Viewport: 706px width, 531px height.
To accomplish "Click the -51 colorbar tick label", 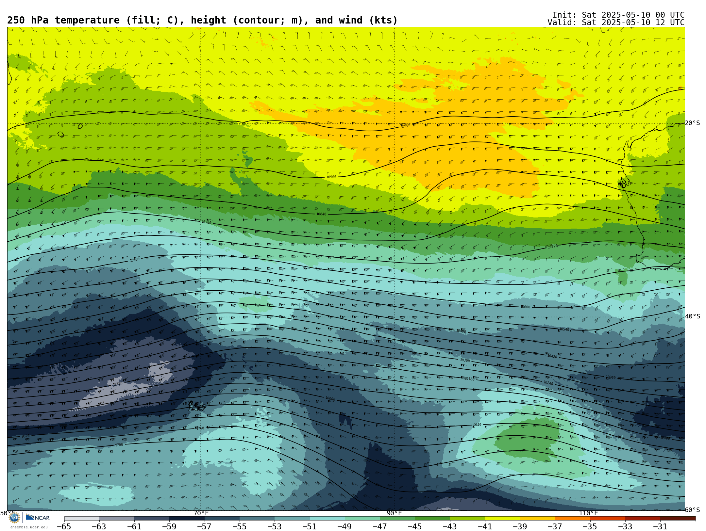I will tap(309, 526).
